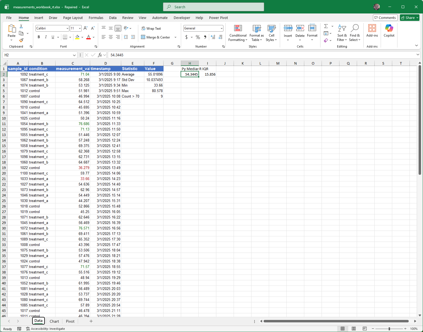This screenshot has height=332, width=423.
Task: Click the Increase Indent icon
Action: pos(133,37)
